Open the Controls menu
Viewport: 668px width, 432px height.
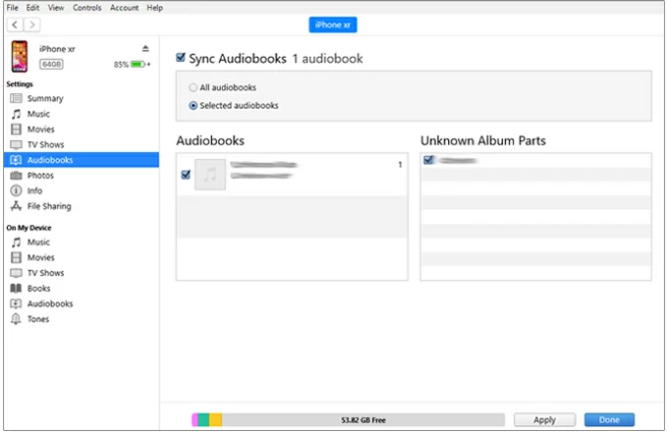(86, 7)
